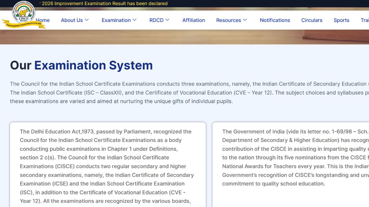Open the Home page link
Screen dimensions: 369x207
click(43, 20)
